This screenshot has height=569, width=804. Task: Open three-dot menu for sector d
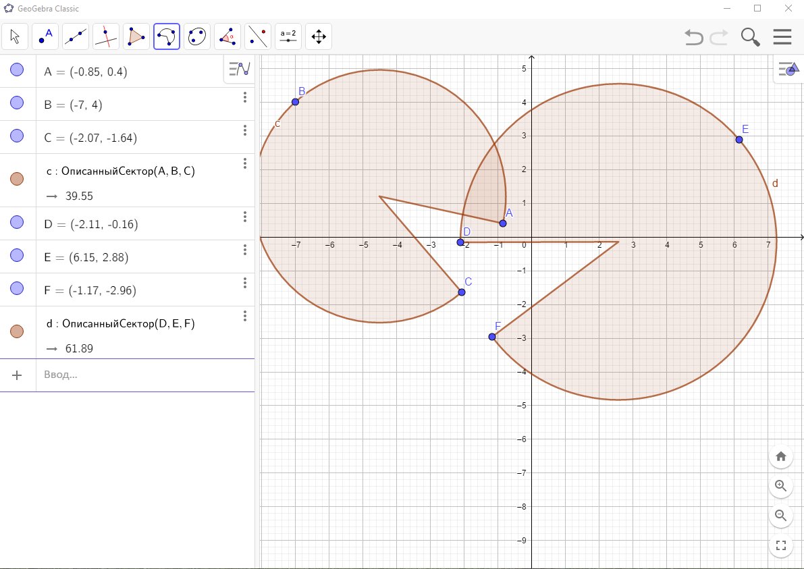pyautogui.click(x=245, y=316)
